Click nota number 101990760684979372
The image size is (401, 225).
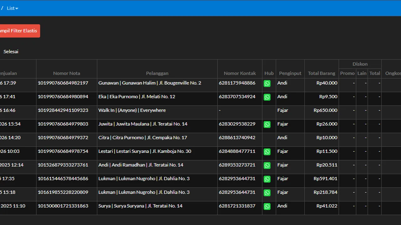click(x=63, y=137)
